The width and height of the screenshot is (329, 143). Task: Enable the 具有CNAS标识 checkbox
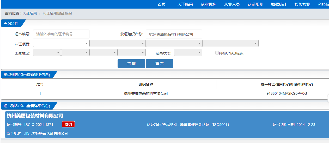[217, 53]
